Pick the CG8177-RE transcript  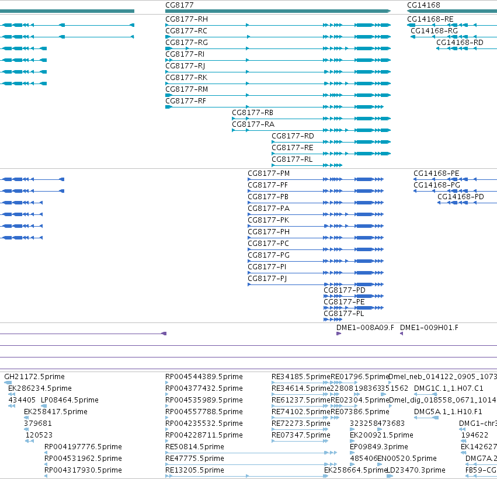point(293,148)
